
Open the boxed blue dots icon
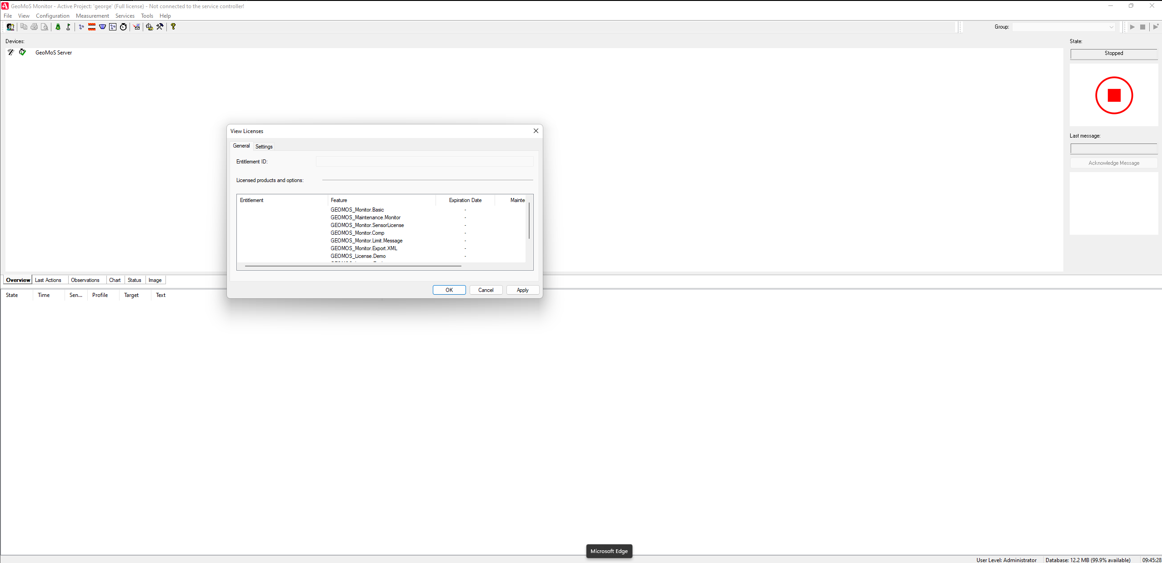(x=113, y=27)
